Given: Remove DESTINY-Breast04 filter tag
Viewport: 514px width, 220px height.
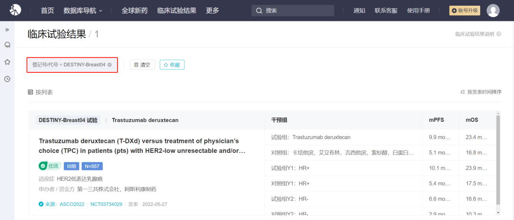Looking at the screenshot, I should click(x=109, y=65).
